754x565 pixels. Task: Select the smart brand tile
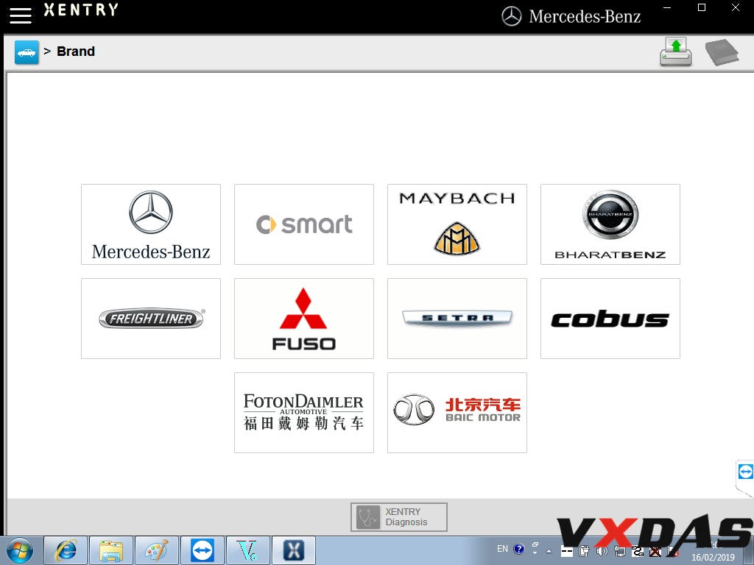[304, 224]
